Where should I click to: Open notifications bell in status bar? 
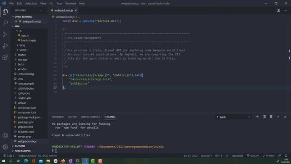tap(286, 156)
